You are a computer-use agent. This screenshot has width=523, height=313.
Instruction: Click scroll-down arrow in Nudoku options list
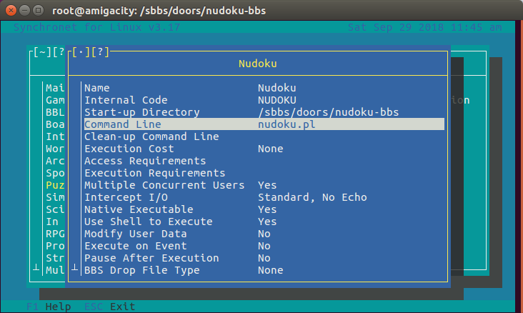(x=75, y=268)
